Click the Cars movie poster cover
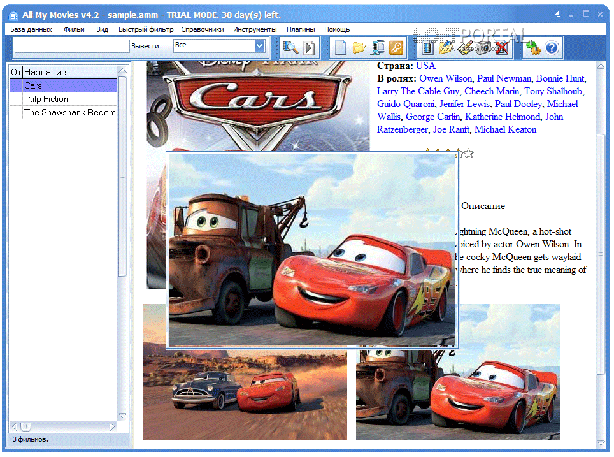The height and width of the screenshot is (457, 614). (258, 106)
